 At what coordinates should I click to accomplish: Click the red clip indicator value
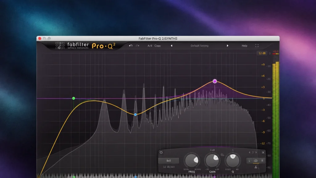coord(276,52)
